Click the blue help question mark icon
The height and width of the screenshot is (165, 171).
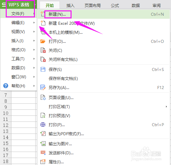tap(6, 86)
